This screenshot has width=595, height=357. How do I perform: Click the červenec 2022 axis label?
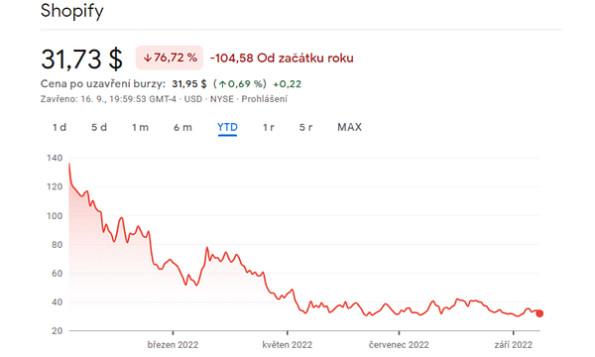coord(399,345)
